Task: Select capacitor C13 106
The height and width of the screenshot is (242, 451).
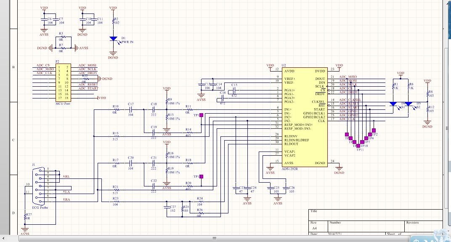Action: [x=202, y=85]
